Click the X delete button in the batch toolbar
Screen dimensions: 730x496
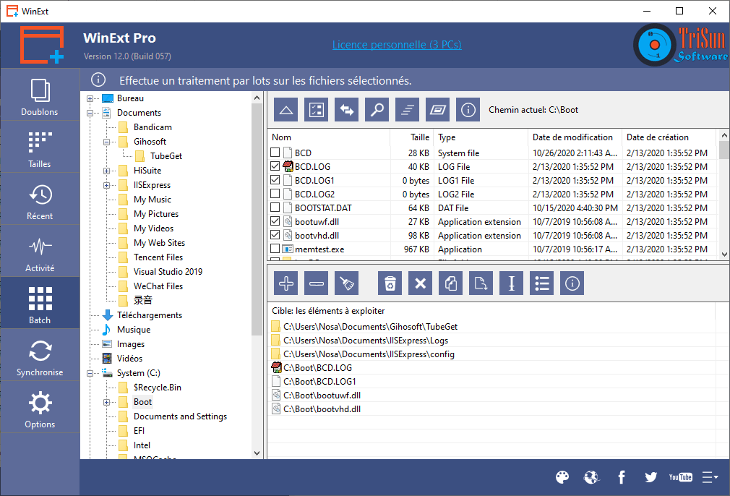[x=421, y=283]
